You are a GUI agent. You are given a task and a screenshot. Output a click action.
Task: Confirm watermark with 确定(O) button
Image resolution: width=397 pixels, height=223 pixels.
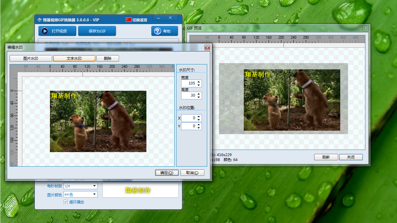coord(167,173)
